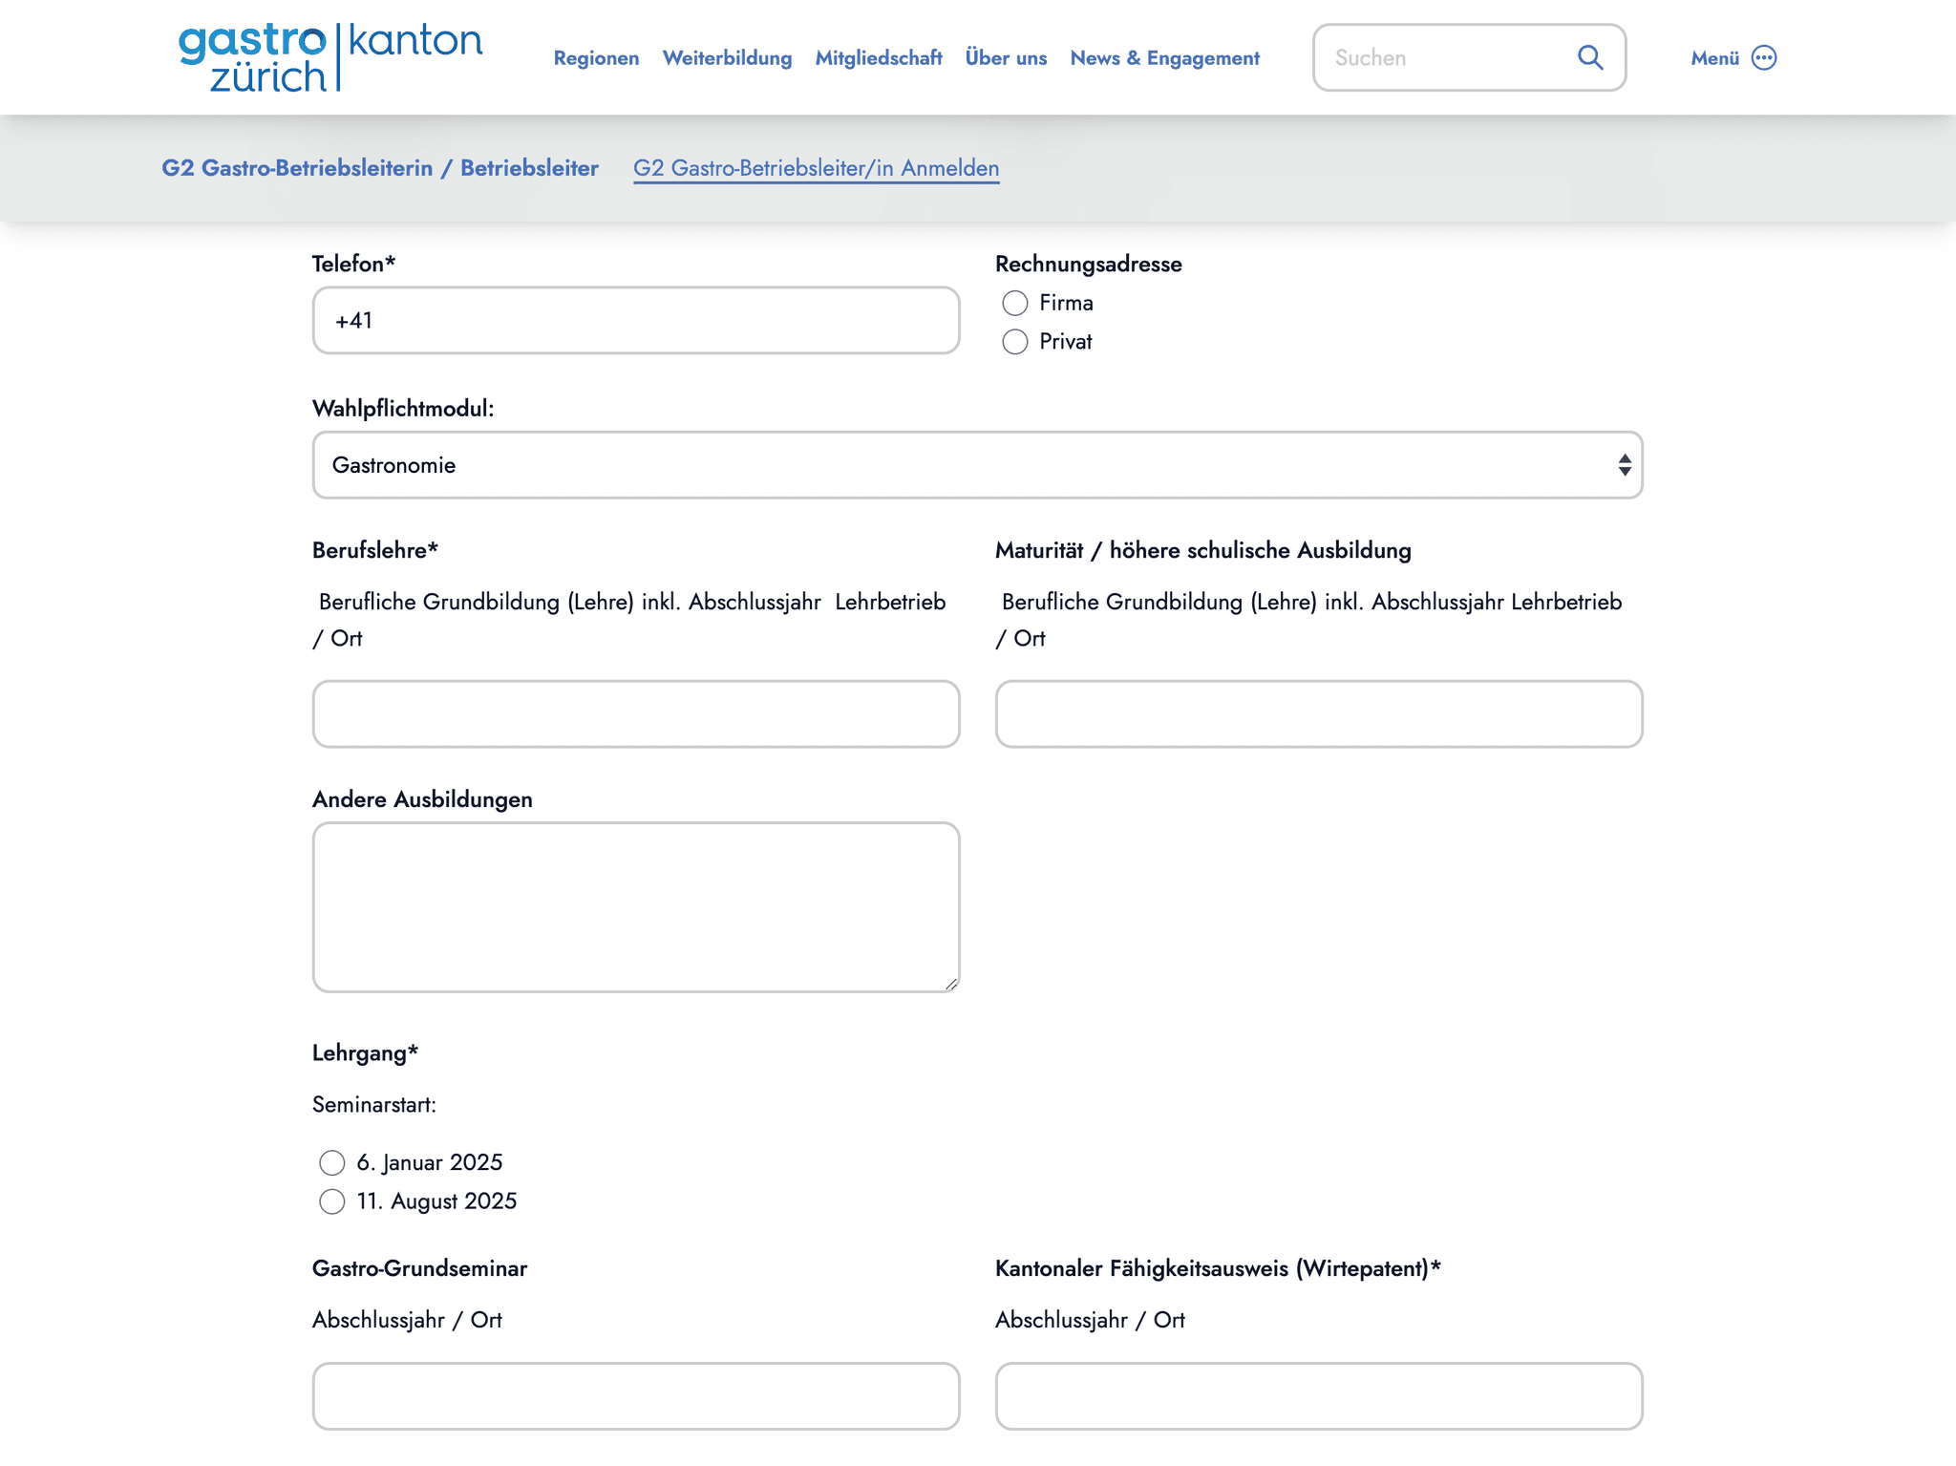
Task: Go to G2 Gastro-Betriebsleiterin / Betriebsleiter page
Action: 380,168
